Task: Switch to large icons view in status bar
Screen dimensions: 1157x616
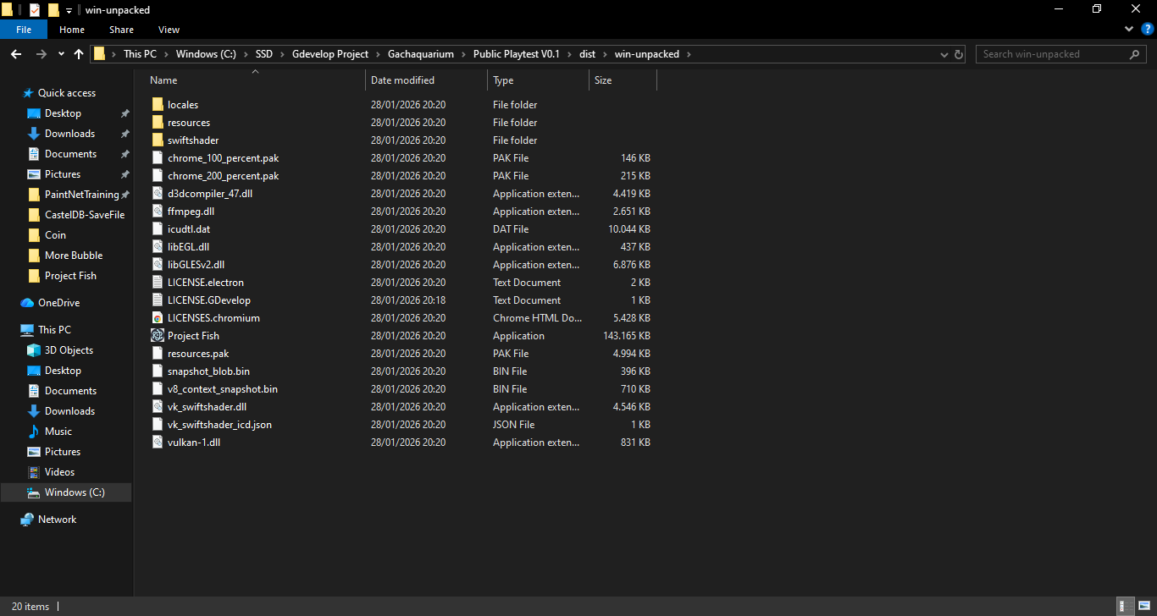Action: coord(1143,606)
